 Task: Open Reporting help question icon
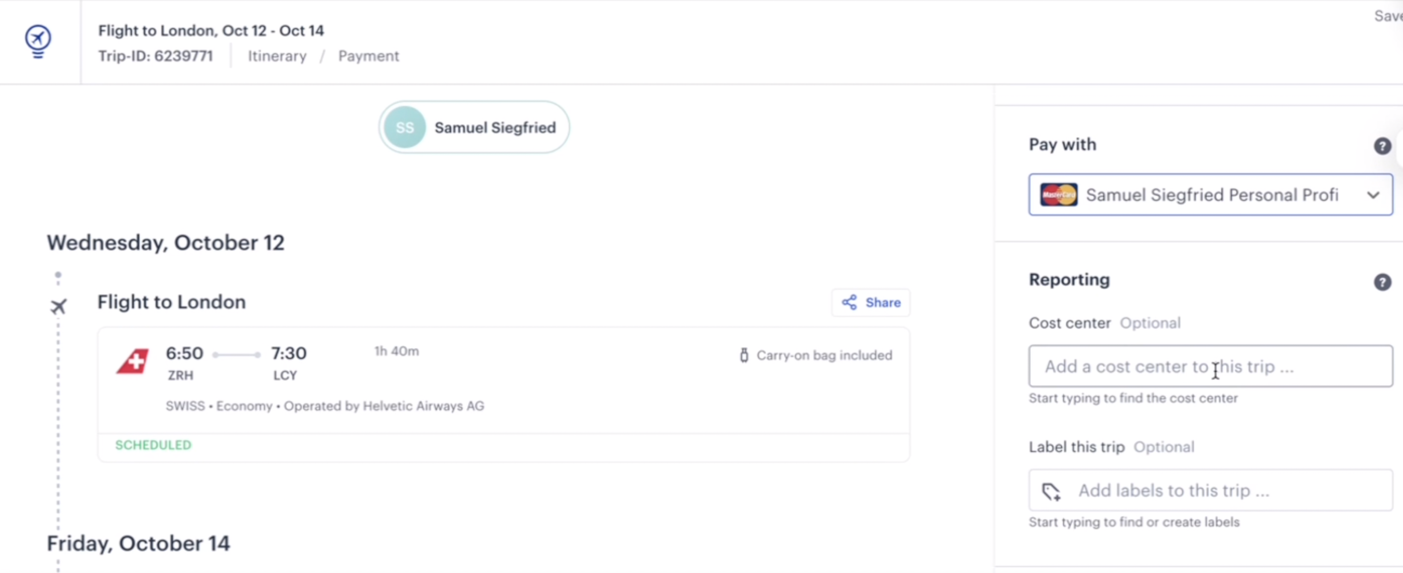[1382, 282]
